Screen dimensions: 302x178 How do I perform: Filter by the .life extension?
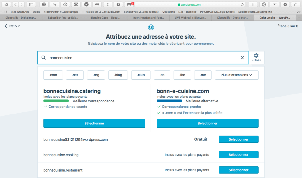tap(182, 75)
